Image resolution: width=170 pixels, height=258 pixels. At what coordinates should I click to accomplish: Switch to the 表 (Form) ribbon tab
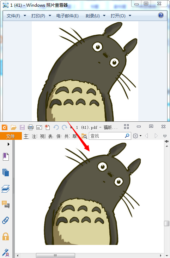[51, 136]
